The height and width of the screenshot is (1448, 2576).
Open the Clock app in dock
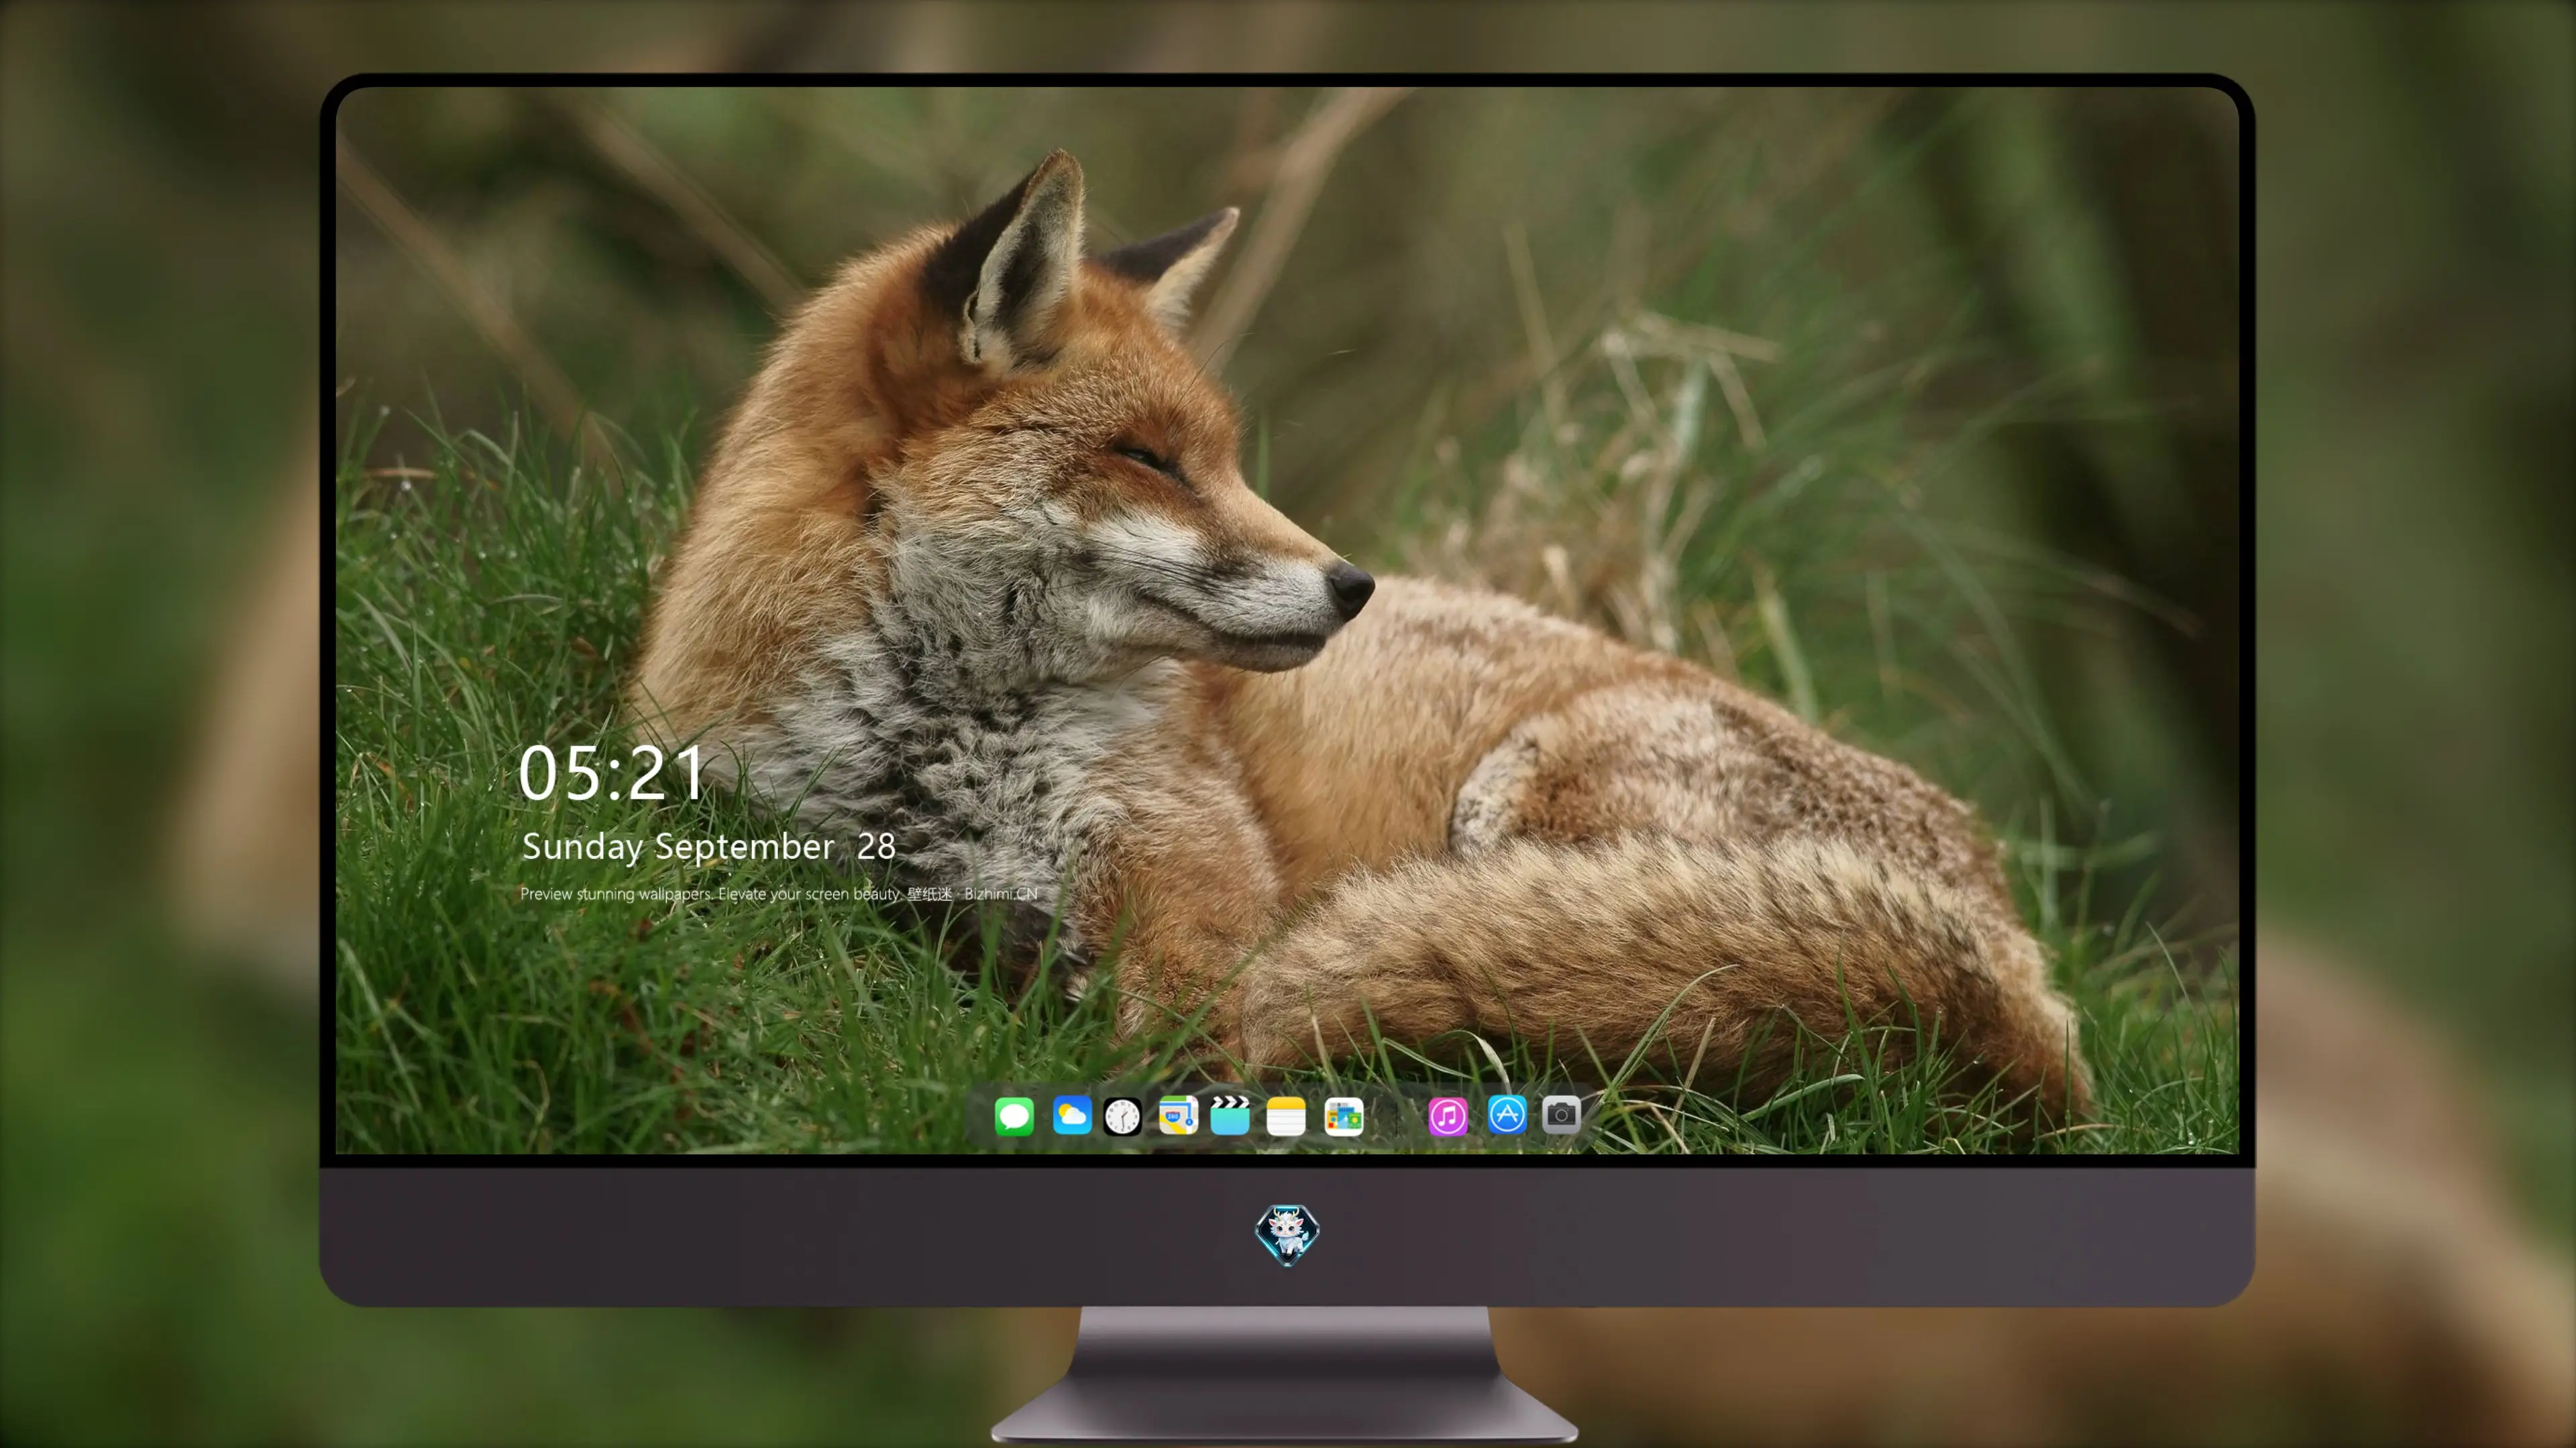(x=1122, y=1116)
